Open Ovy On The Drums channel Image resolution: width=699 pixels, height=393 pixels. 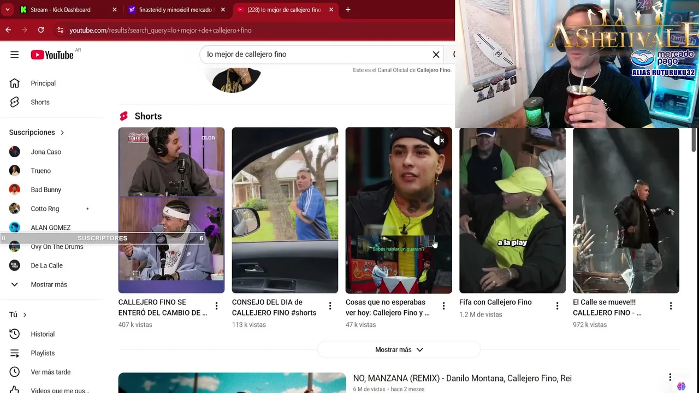[x=57, y=247]
